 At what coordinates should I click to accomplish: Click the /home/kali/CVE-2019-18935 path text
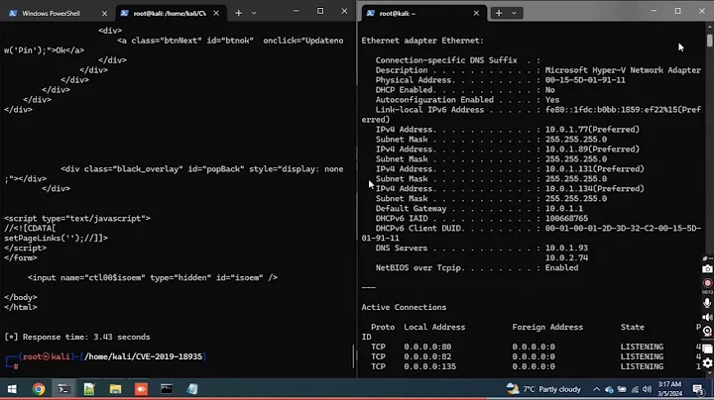(x=143, y=356)
